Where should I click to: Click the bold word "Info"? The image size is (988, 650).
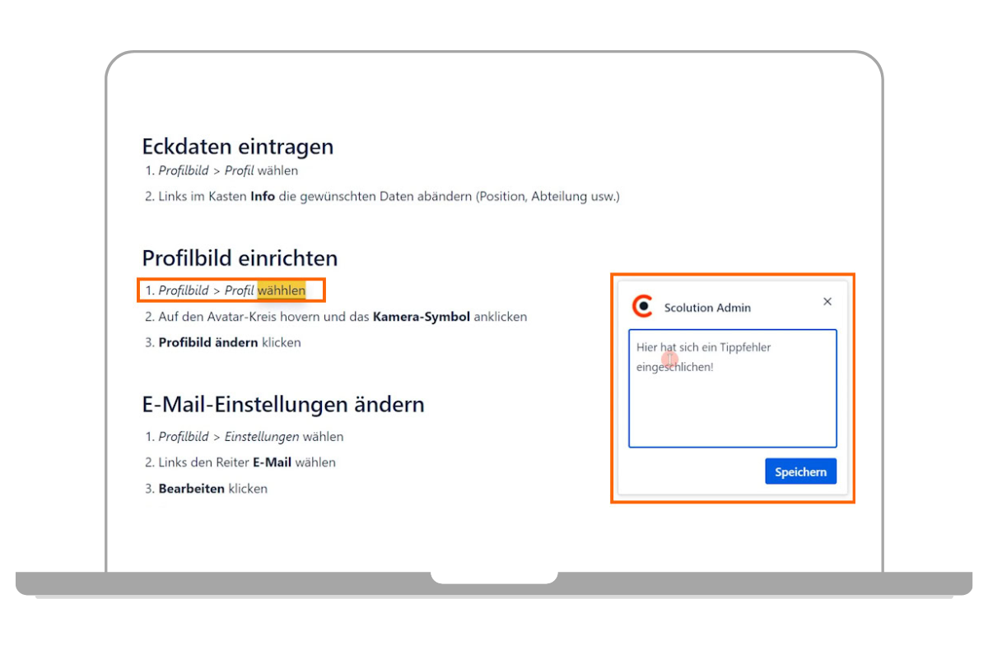[263, 197]
